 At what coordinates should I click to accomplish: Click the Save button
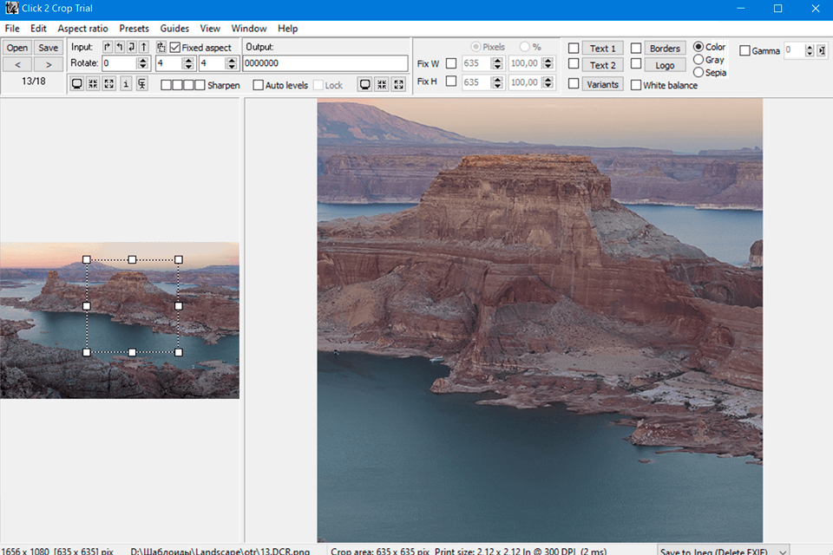coord(49,48)
